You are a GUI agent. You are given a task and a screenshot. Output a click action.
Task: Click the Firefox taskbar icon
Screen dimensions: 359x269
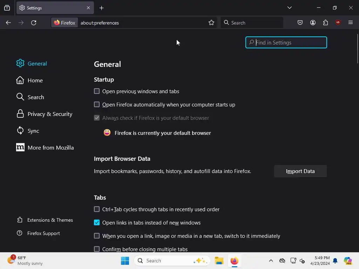pyautogui.click(x=234, y=261)
